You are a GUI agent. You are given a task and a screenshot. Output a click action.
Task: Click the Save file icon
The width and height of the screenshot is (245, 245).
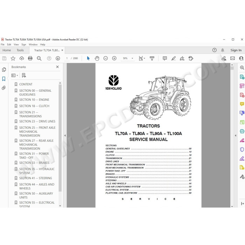[4, 58]
